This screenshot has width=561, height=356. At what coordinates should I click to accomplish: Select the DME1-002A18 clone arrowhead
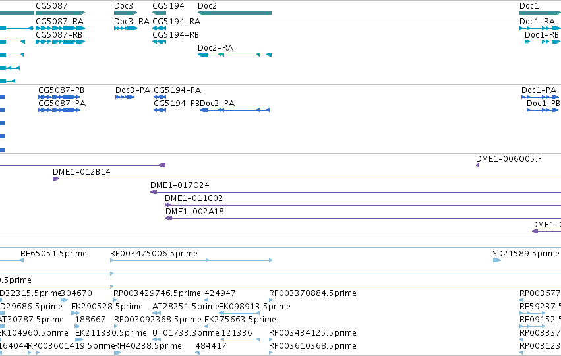tap(169, 218)
